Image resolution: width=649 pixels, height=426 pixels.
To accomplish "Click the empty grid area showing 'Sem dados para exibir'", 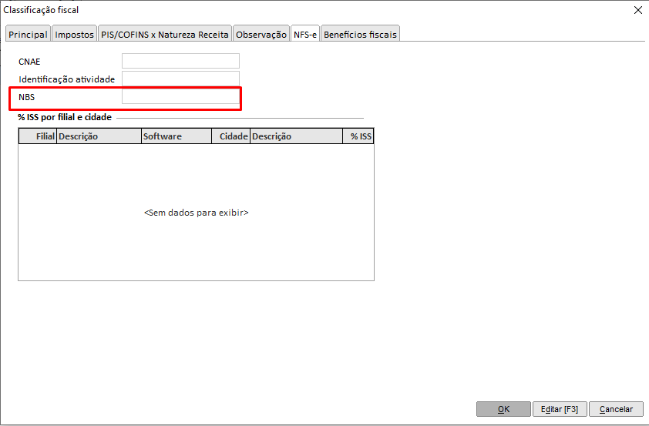I will point(196,213).
